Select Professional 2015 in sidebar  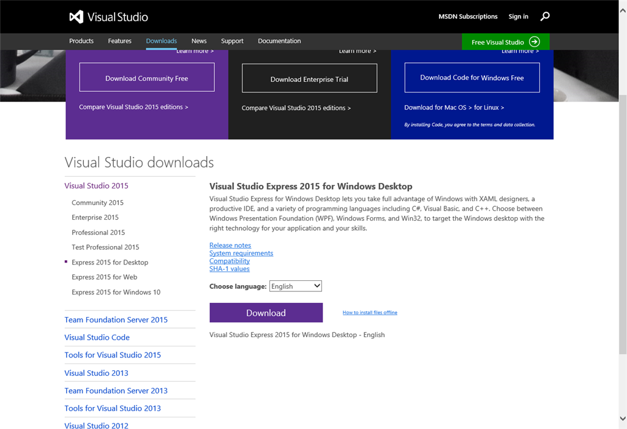[98, 233]
